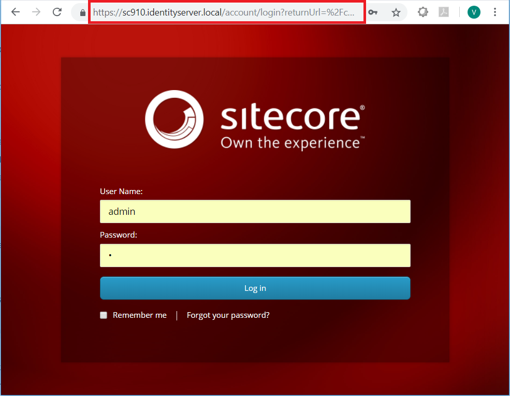Open the three-dot Chrome menu
The height and width of the screenshot is (396, 510).
[x=495, y=11]
